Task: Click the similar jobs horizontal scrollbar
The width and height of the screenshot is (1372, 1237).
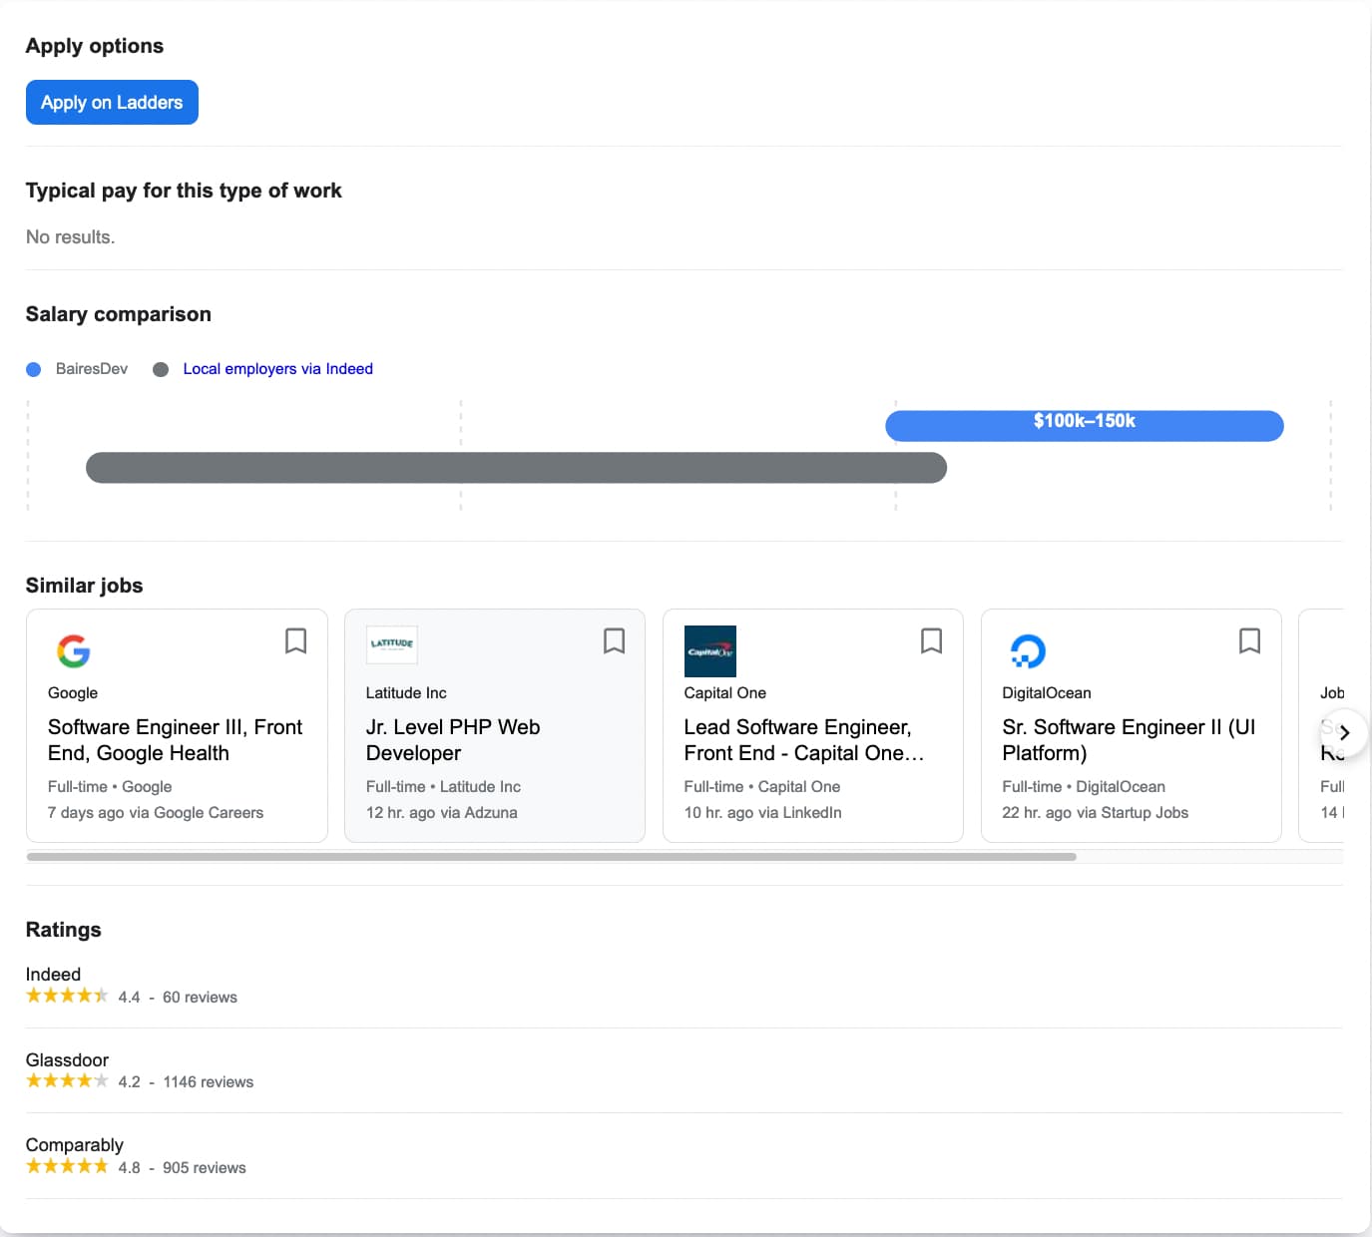Action: click(x=551, y=857)
